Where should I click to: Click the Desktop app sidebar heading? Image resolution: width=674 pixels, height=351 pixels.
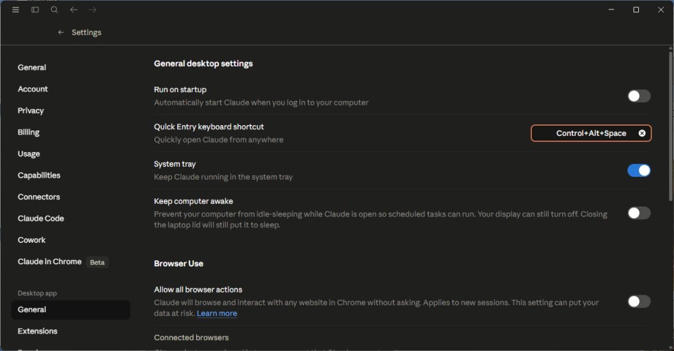[37, 293]
